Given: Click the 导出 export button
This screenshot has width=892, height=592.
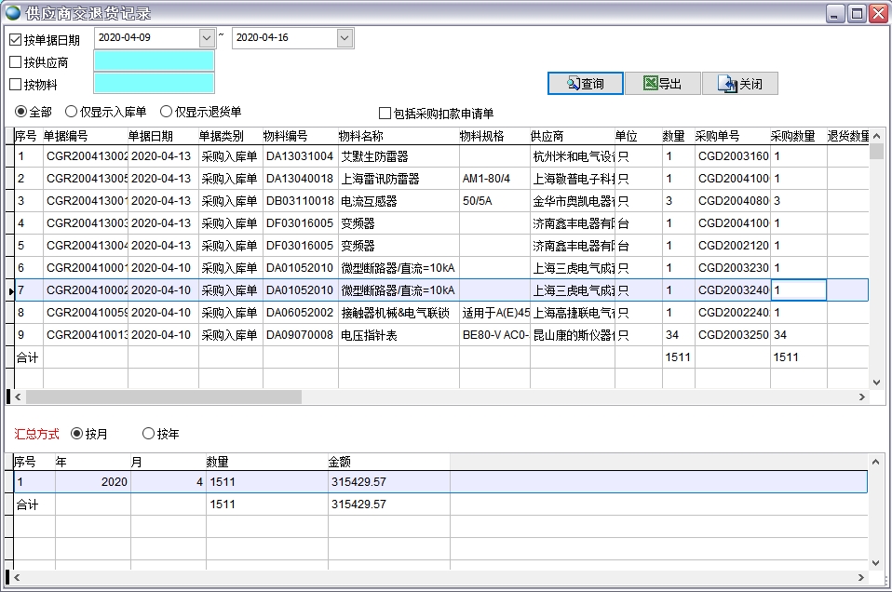Looking at the screenshot, I should pos(661,83).
